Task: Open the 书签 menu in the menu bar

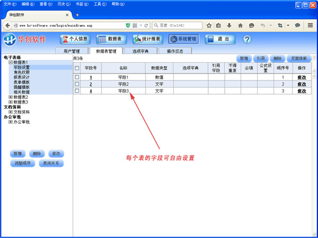Action: tap(79, 4)
